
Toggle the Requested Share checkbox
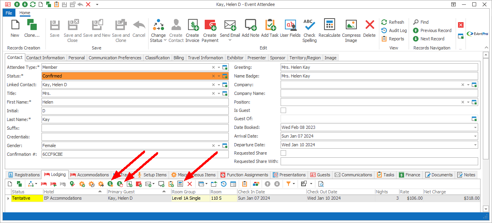[x=283, y=153]
